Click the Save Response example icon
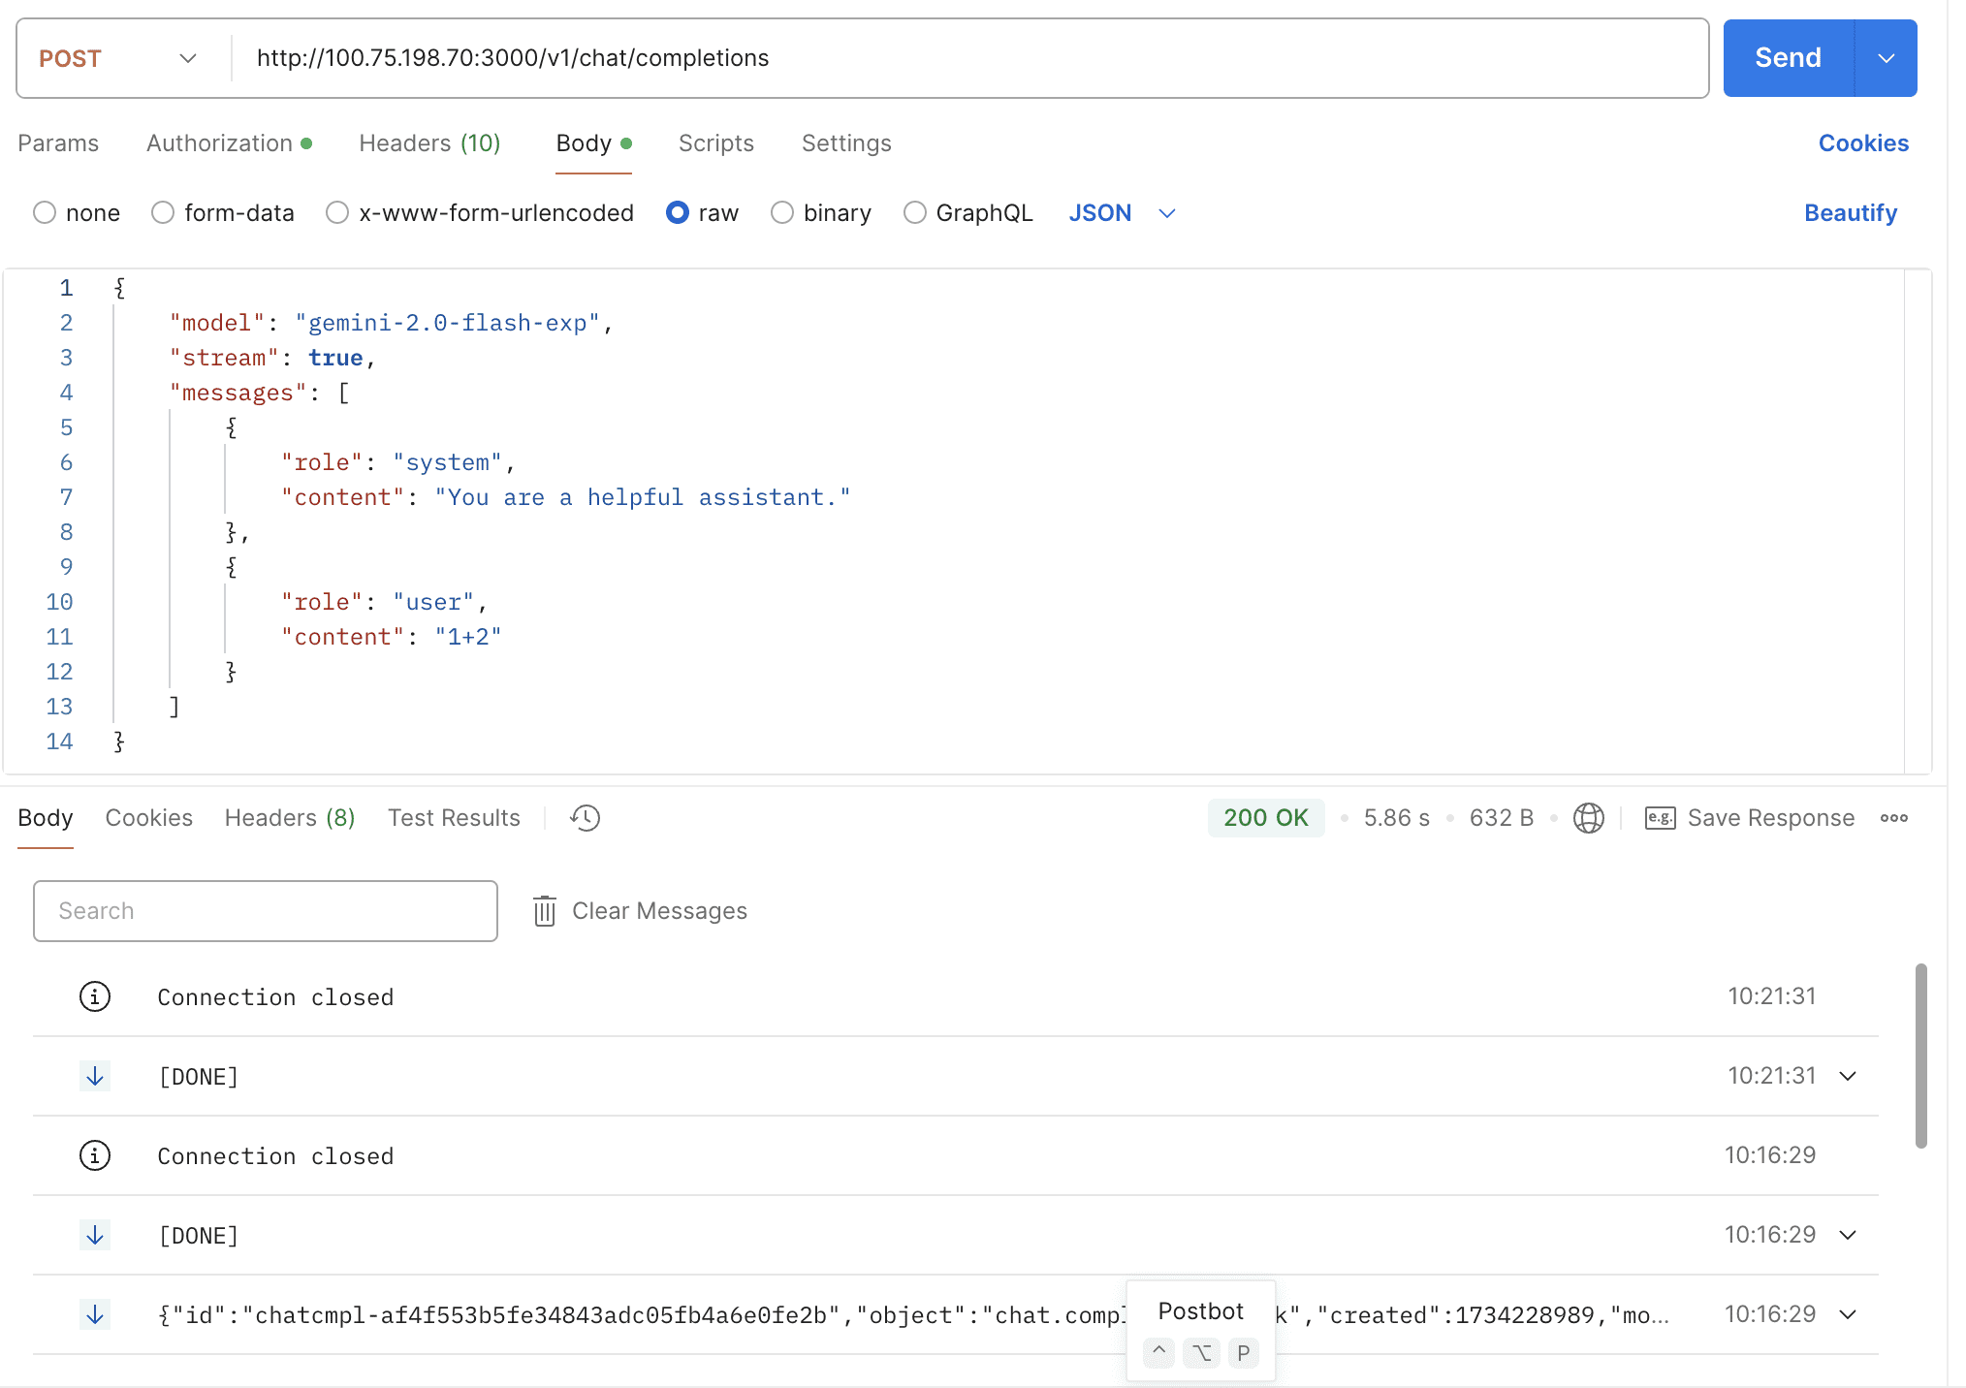 (x=1660, y=818)
